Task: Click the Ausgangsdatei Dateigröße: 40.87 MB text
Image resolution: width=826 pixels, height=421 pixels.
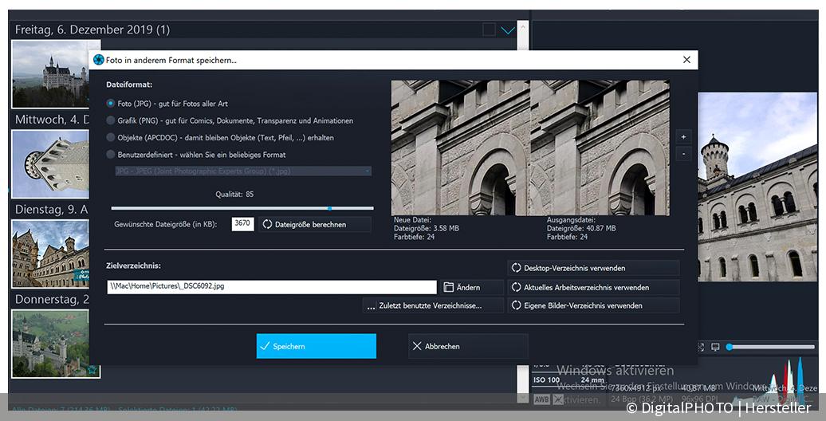Action: pyautogui.click(x=581, y=228)
